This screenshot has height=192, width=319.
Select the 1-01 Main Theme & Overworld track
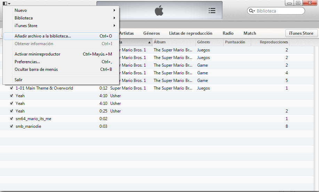(x=44, y=88)
